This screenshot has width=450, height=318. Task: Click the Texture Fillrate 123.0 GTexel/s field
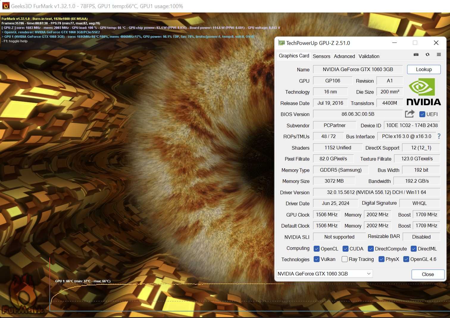[417, 159]
